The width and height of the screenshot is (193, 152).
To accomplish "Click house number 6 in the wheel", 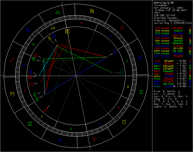I will (x=128, y=87).
